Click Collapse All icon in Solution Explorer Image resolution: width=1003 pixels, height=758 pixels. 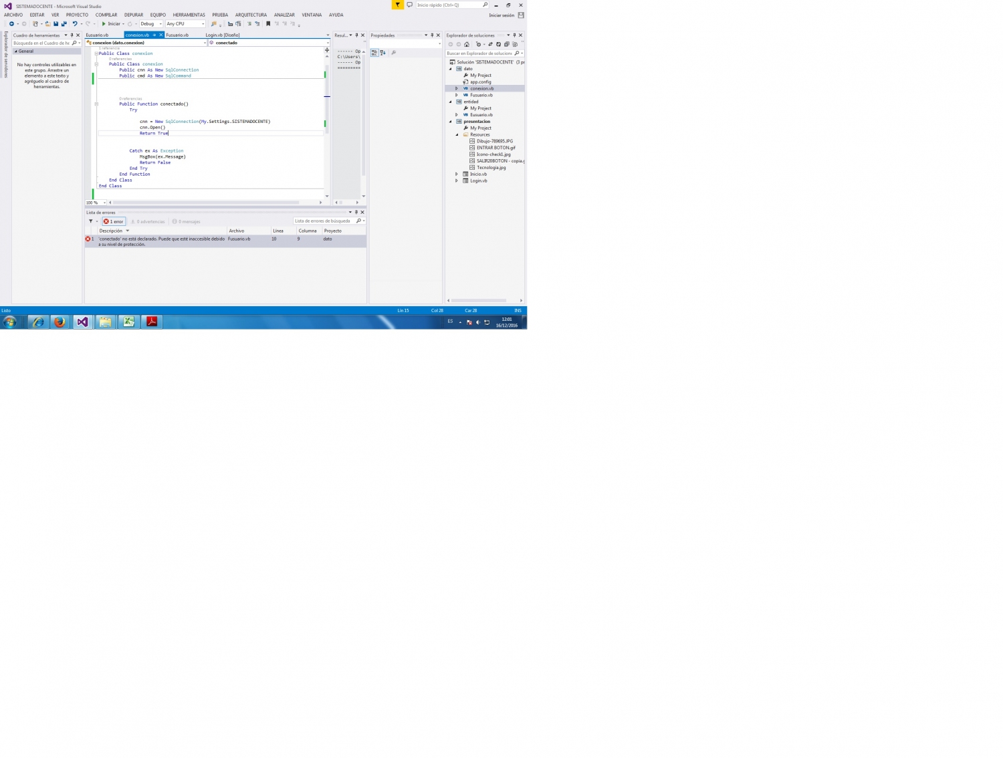(506, 44)
